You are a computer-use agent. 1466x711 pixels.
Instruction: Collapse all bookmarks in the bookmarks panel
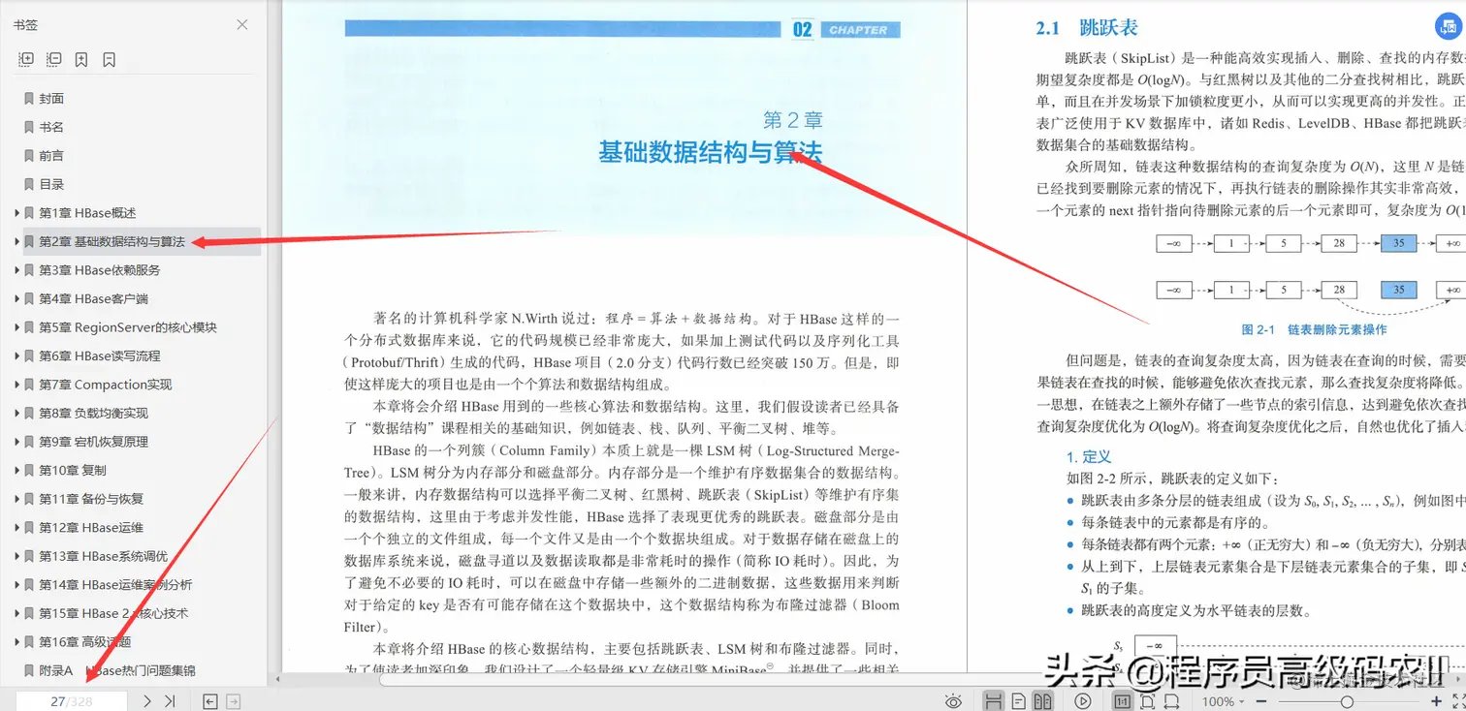(x=53, y=59)
